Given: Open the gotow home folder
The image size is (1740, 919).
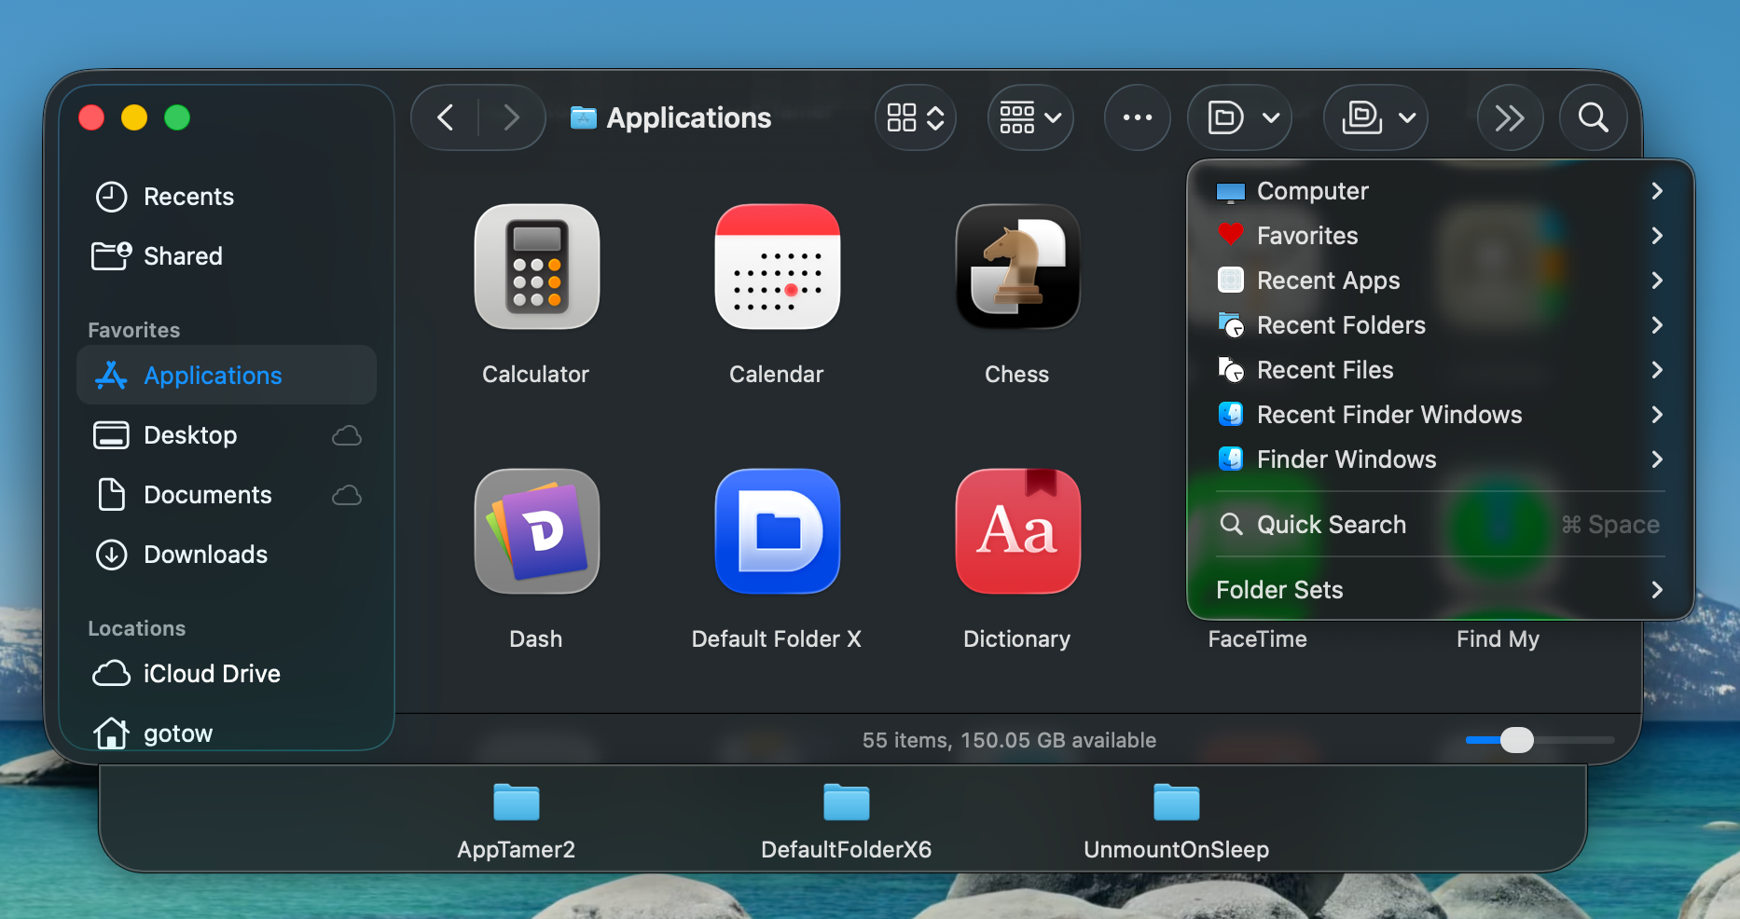Looking at the screenshot, I should tap(227, 734).
